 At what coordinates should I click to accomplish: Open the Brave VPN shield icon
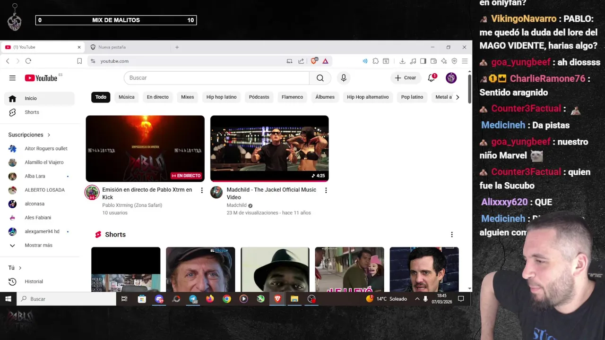pos(454,61)
